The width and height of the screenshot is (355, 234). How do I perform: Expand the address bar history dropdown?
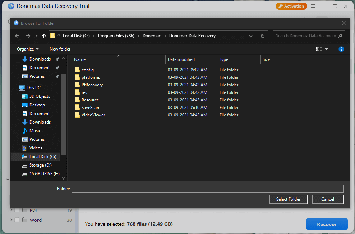(251, 36)
